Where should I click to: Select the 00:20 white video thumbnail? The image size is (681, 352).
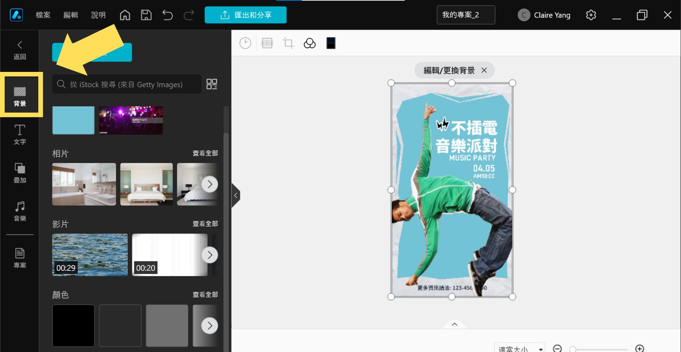click(x=170, y=255)
